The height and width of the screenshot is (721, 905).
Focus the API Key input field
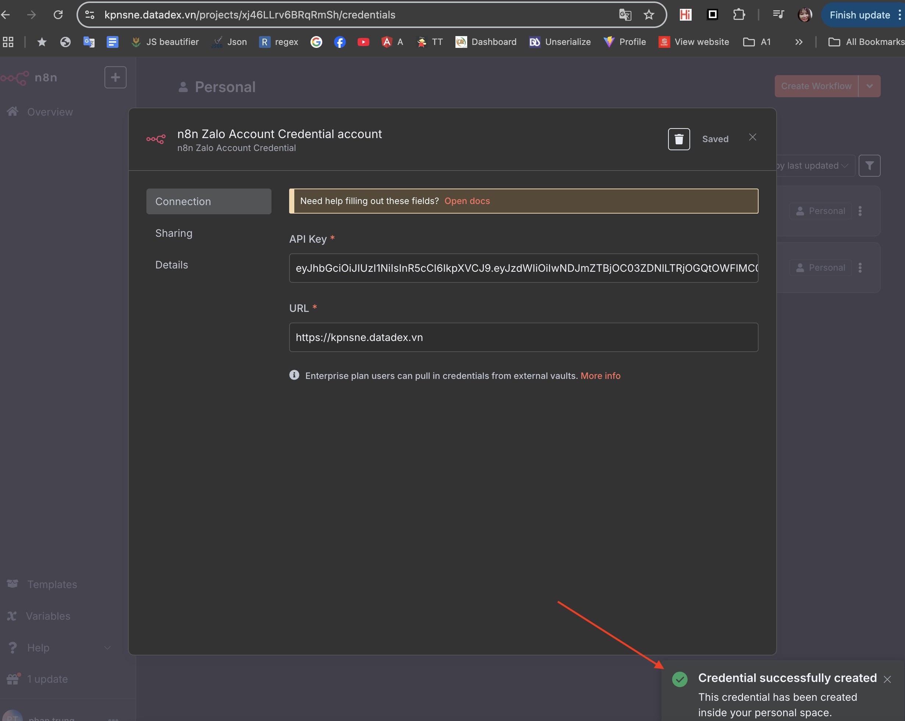coord(524,268)
